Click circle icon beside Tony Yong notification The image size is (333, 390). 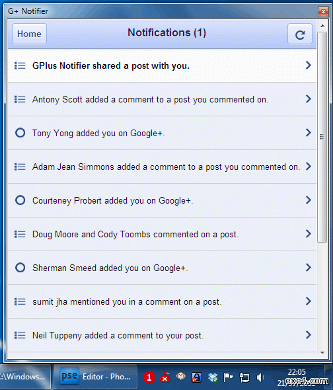click(20, 133)
